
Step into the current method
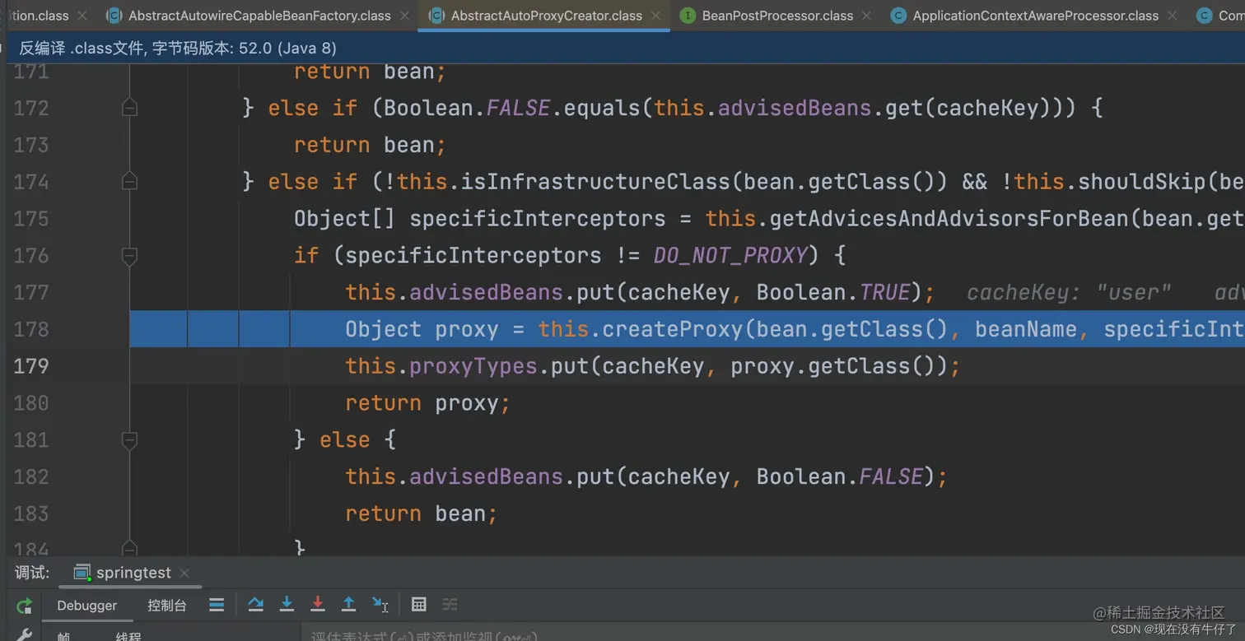pyautogui.click(x=287, y=605)
